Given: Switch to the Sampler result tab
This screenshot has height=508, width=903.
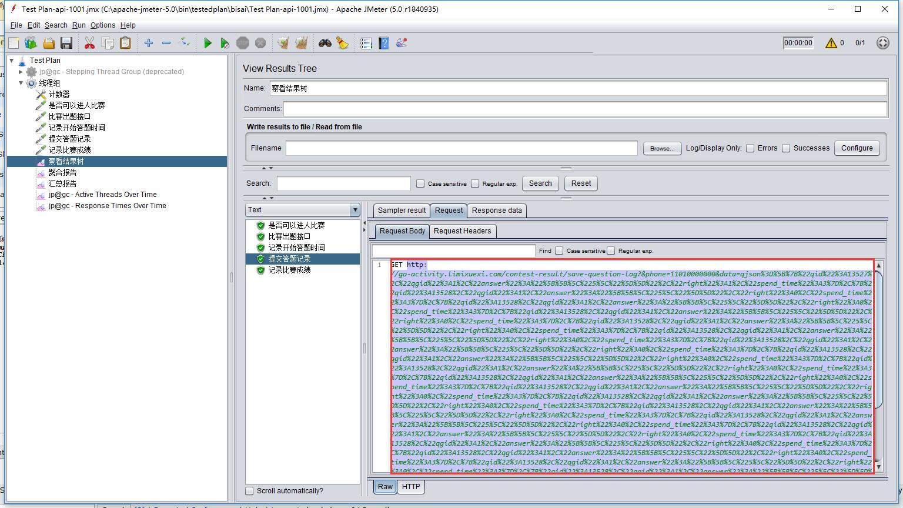Looking at the screenshot, I should pyautogui.click(x=402, y=210).
